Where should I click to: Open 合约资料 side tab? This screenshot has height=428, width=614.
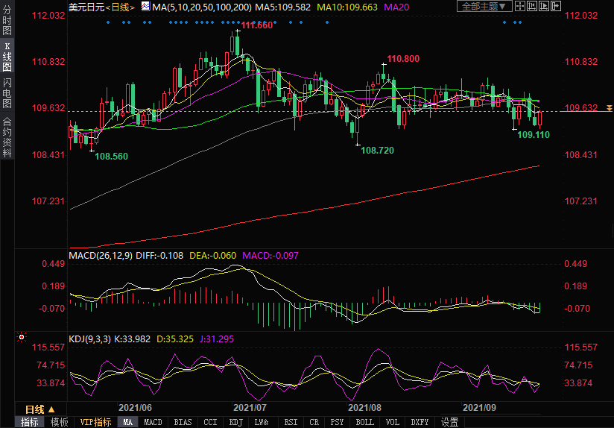coord(7,137)
